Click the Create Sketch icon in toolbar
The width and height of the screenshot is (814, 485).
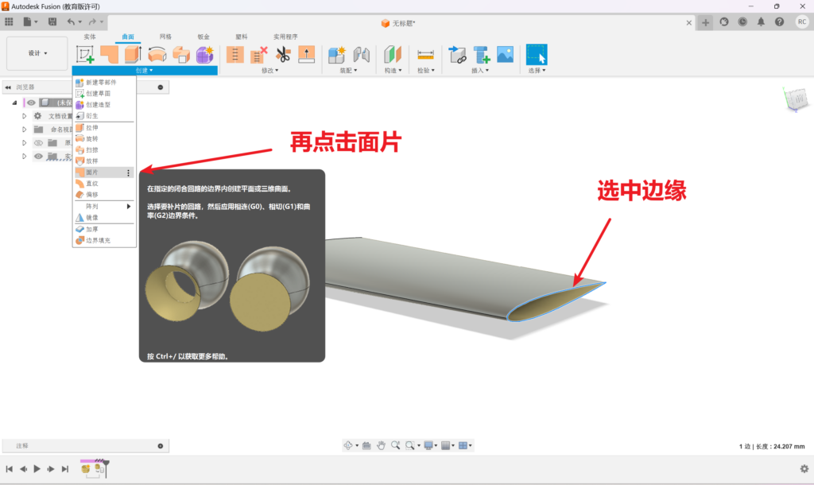[84, 54]
